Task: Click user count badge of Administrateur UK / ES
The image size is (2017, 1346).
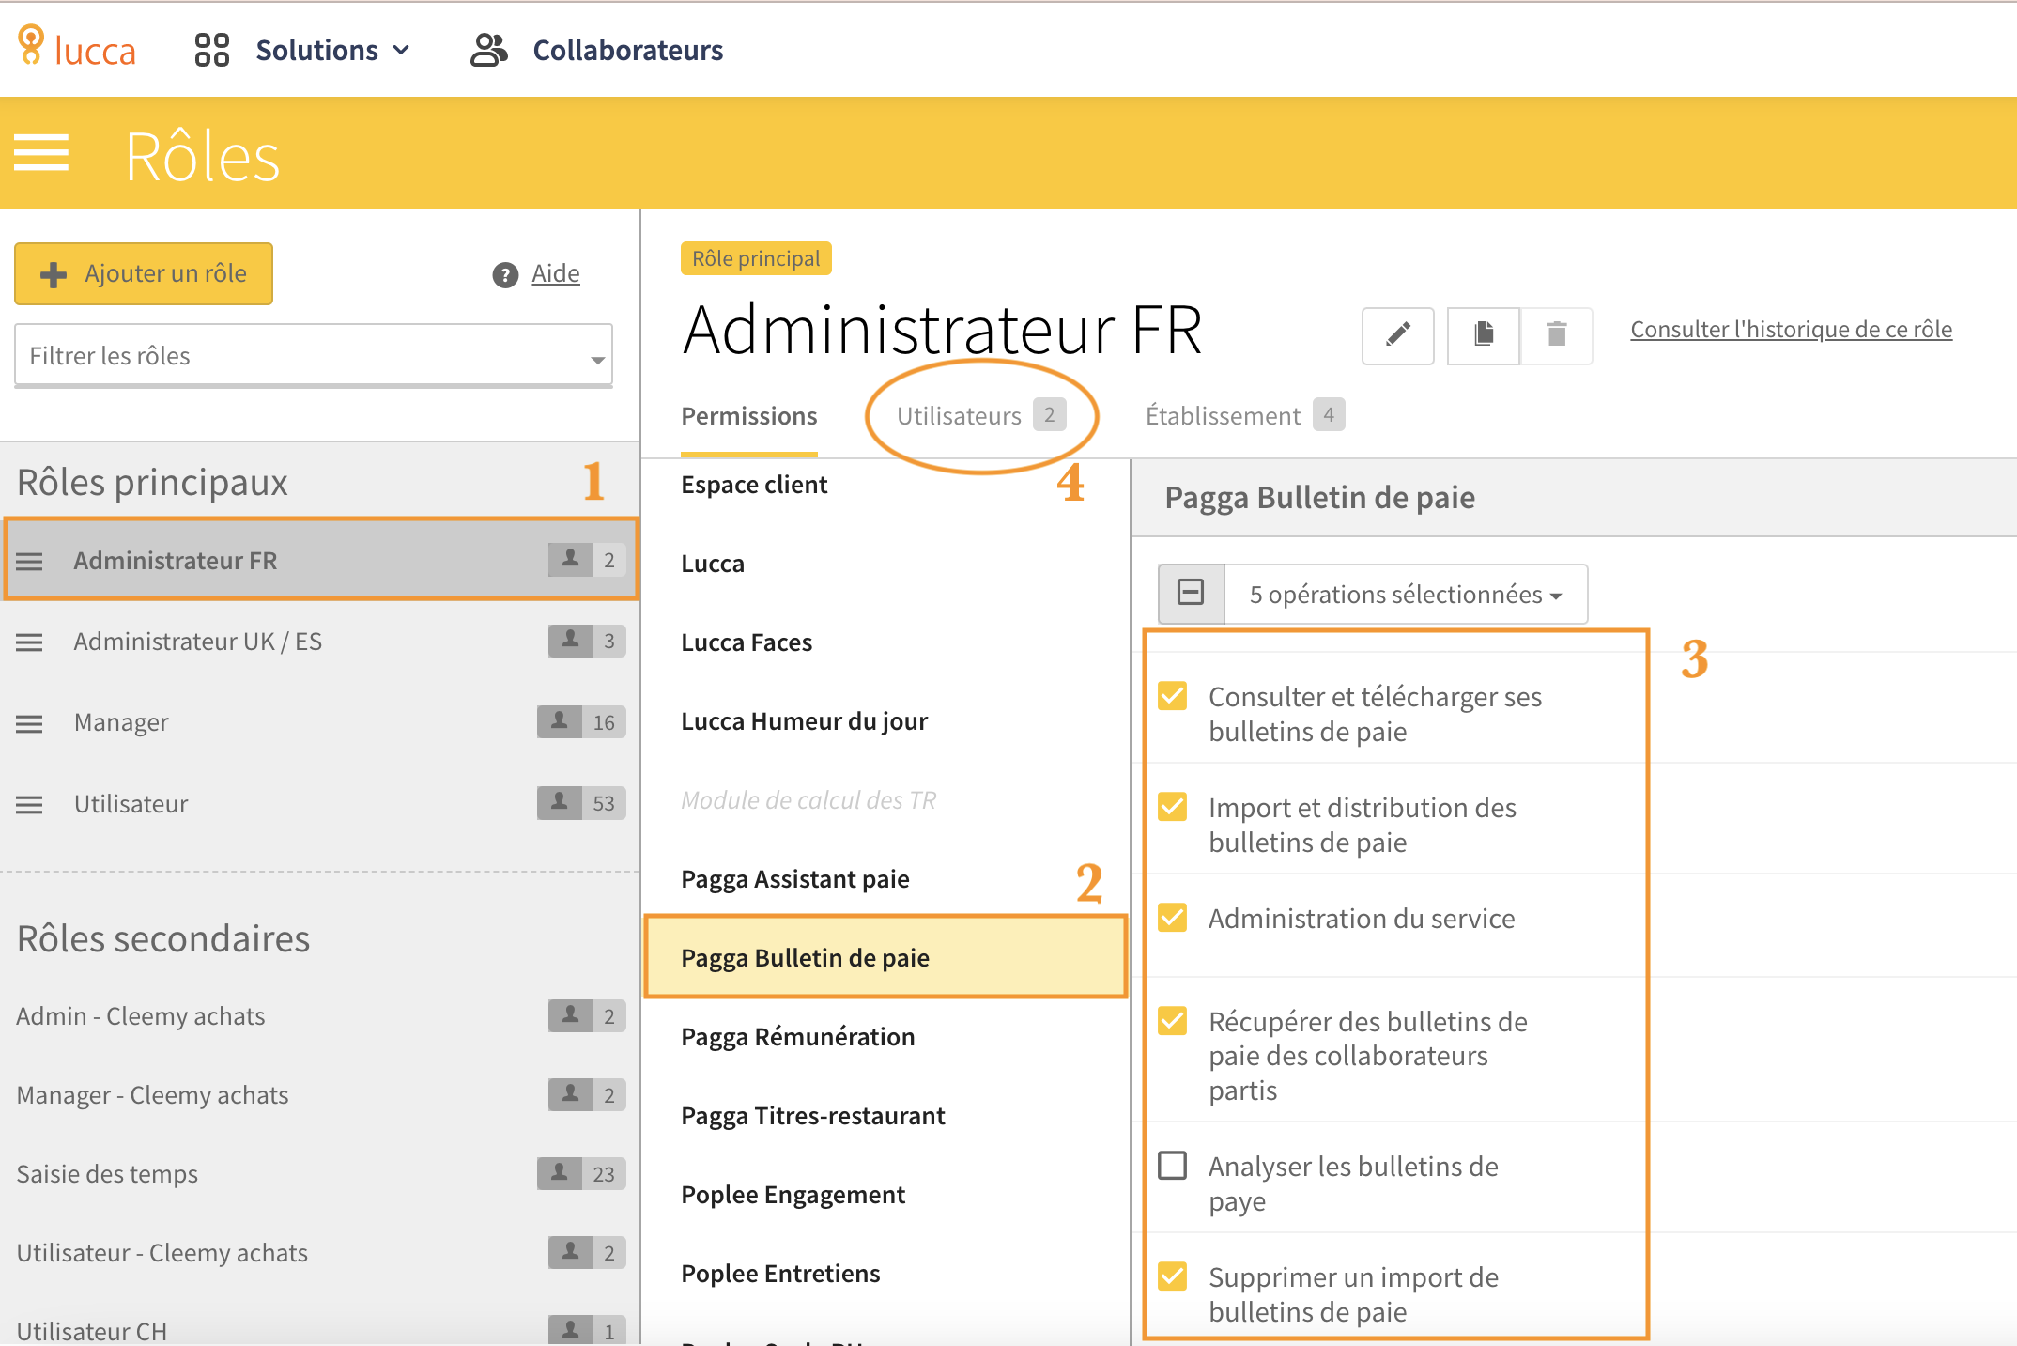Action: pyautogui.click(x=587, y=641)
